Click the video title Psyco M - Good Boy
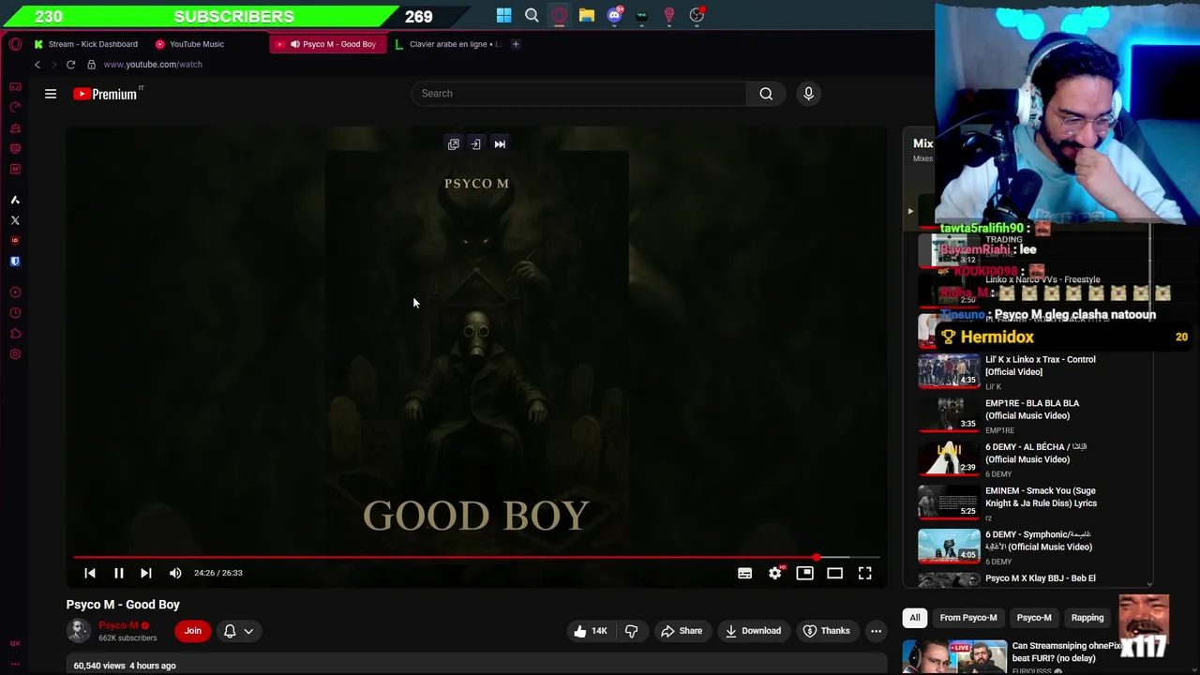 (123, 605)
